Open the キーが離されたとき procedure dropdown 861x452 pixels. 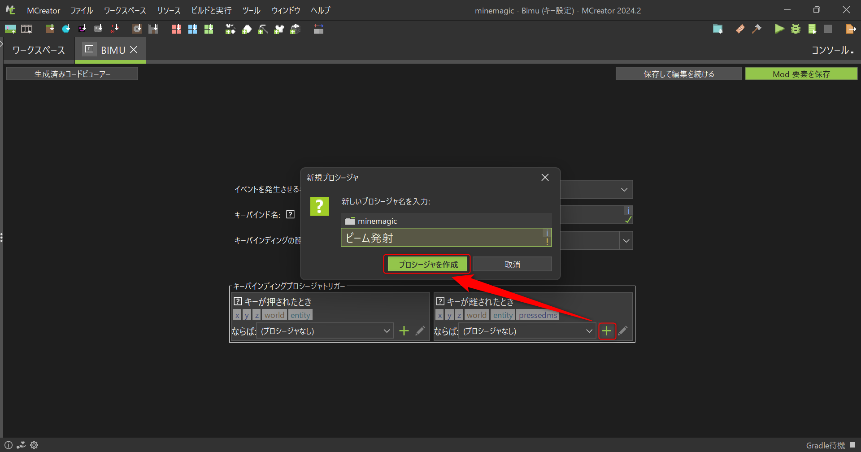click(x=527, y=331)
